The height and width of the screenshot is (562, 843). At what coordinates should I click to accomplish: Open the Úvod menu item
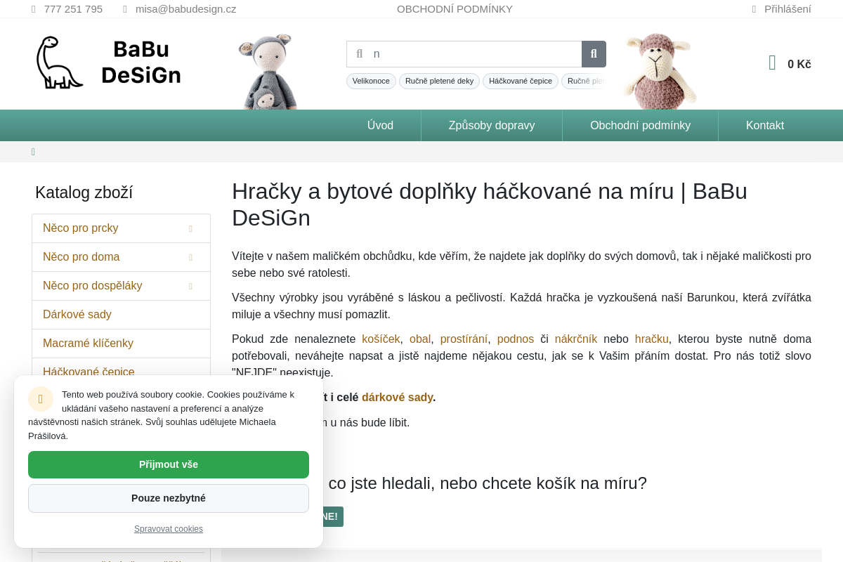click(x=380, y=125)
